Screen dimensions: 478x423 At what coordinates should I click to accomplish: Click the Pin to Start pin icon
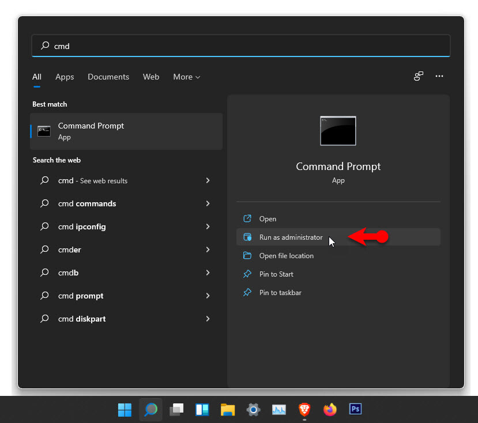247,274
